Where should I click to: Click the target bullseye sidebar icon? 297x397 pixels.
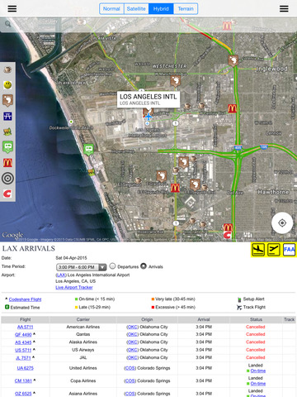point(7,179)
